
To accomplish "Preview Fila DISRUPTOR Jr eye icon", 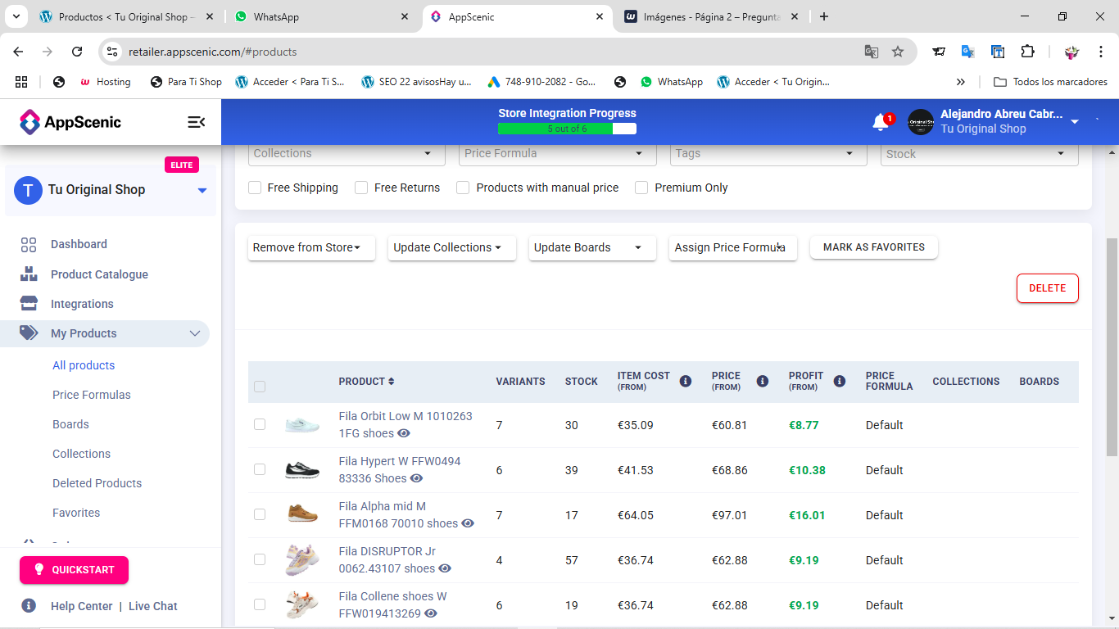I will (445, 568).
